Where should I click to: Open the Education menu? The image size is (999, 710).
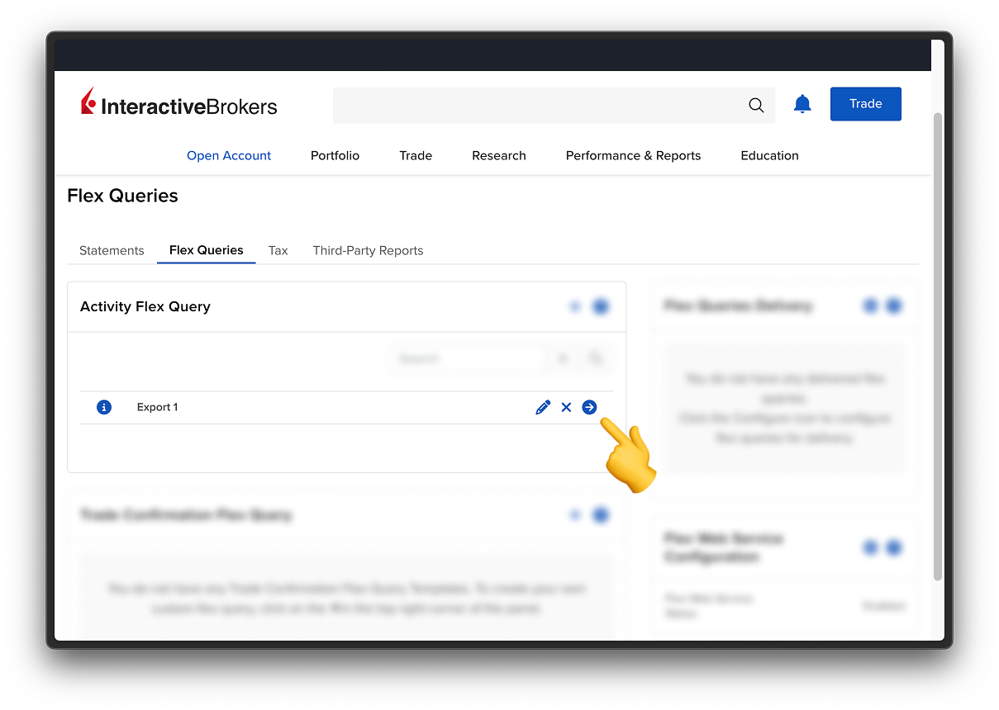click(x=769, y=155)
